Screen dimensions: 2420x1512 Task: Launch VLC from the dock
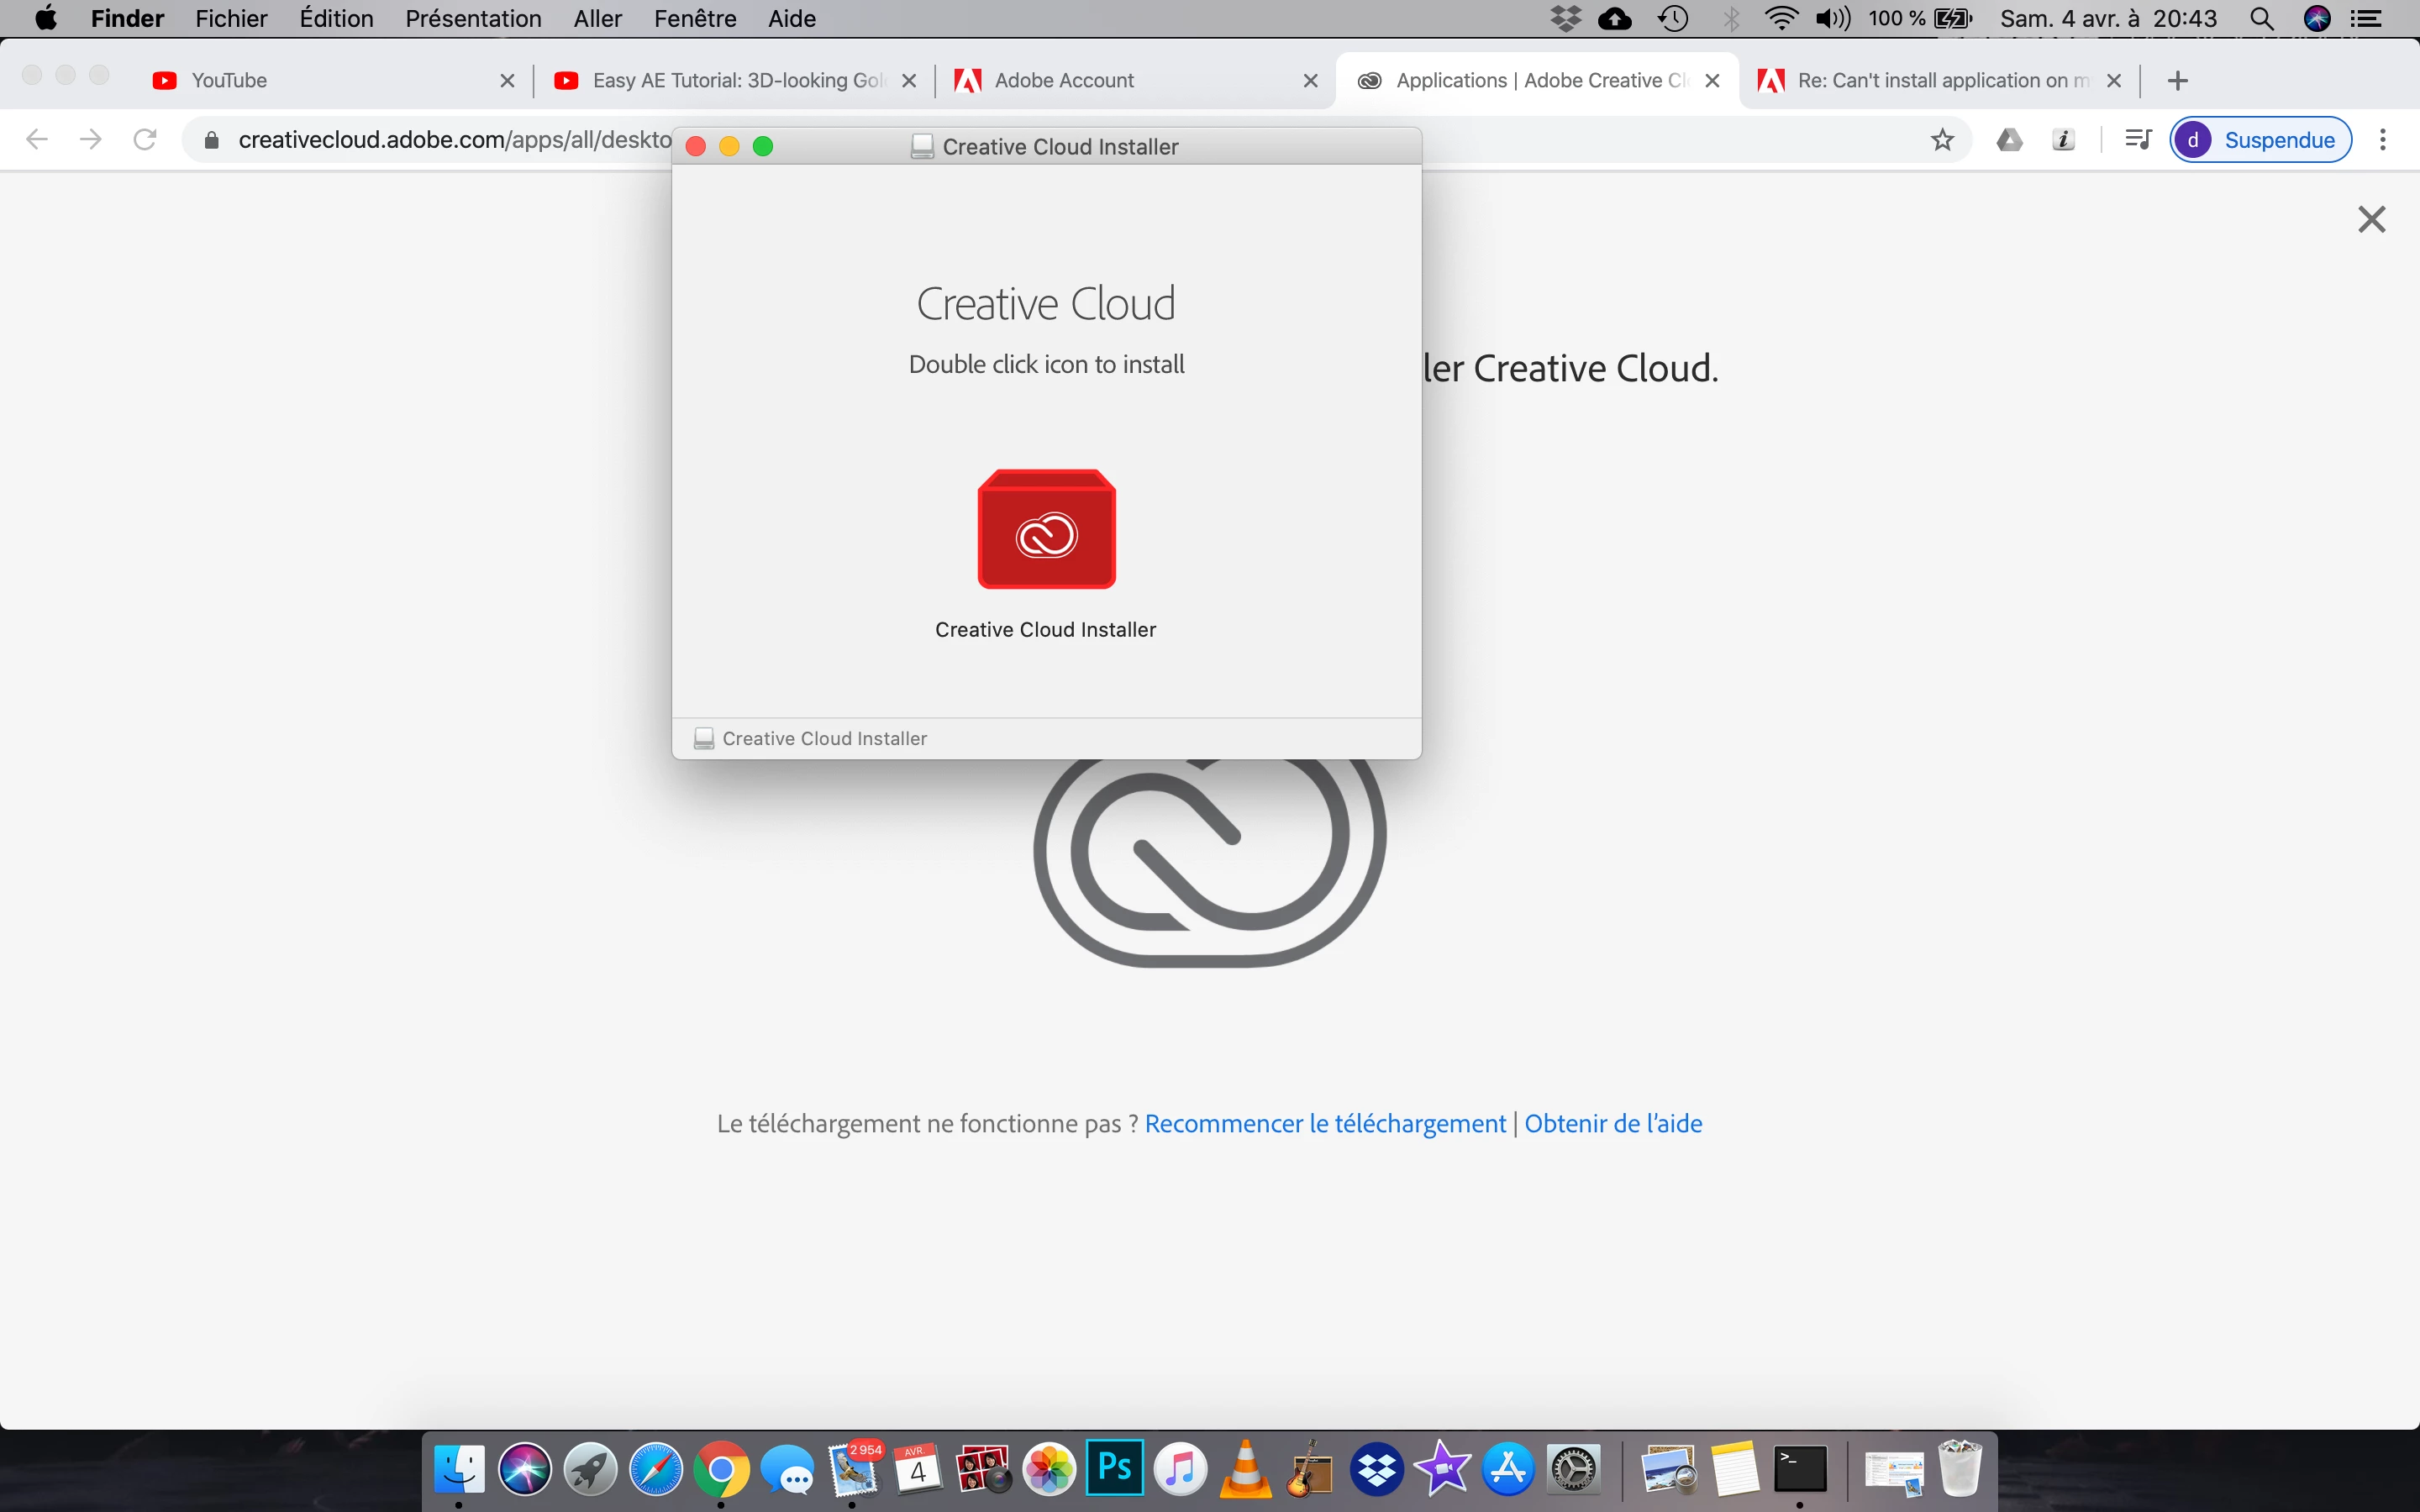[x=1246, y=1470]
